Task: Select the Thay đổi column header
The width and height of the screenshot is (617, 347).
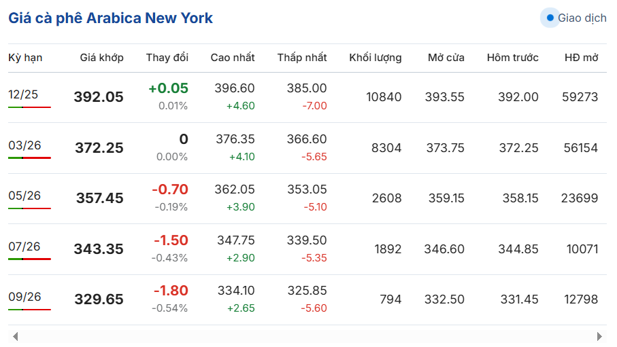Action: click(167, 58)
